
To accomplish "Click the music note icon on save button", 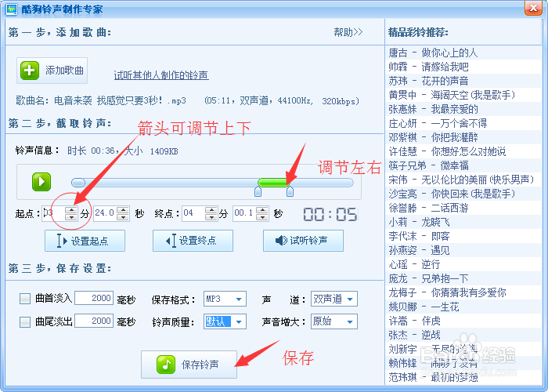I will click(x=166, y=365).
